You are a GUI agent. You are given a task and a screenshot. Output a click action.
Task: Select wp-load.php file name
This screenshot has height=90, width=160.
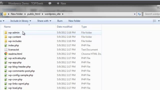pyautogui.click(x=15, y=88)
